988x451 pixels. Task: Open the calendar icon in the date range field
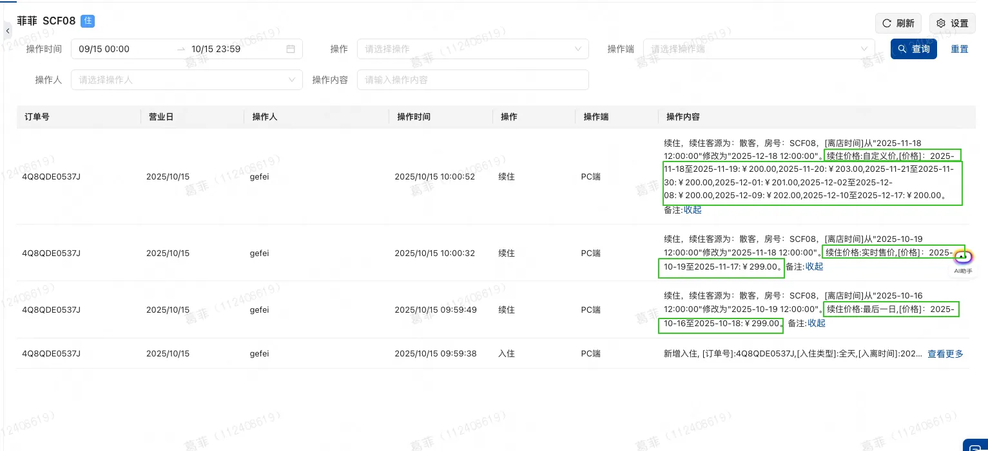291,49
